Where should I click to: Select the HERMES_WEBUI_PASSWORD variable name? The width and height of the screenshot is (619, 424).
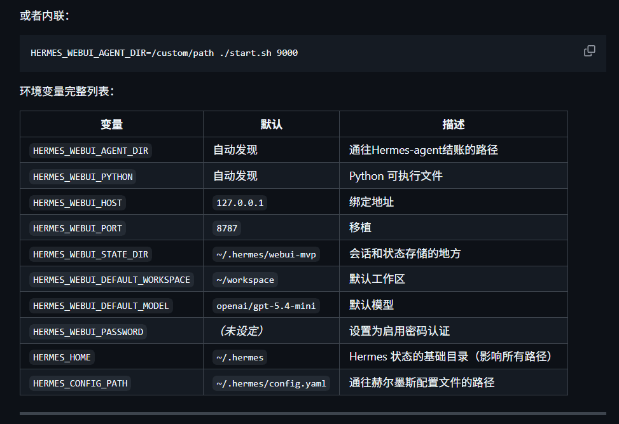(x=88, y=332)
